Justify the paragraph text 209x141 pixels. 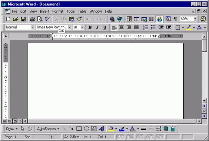(136, 27)
